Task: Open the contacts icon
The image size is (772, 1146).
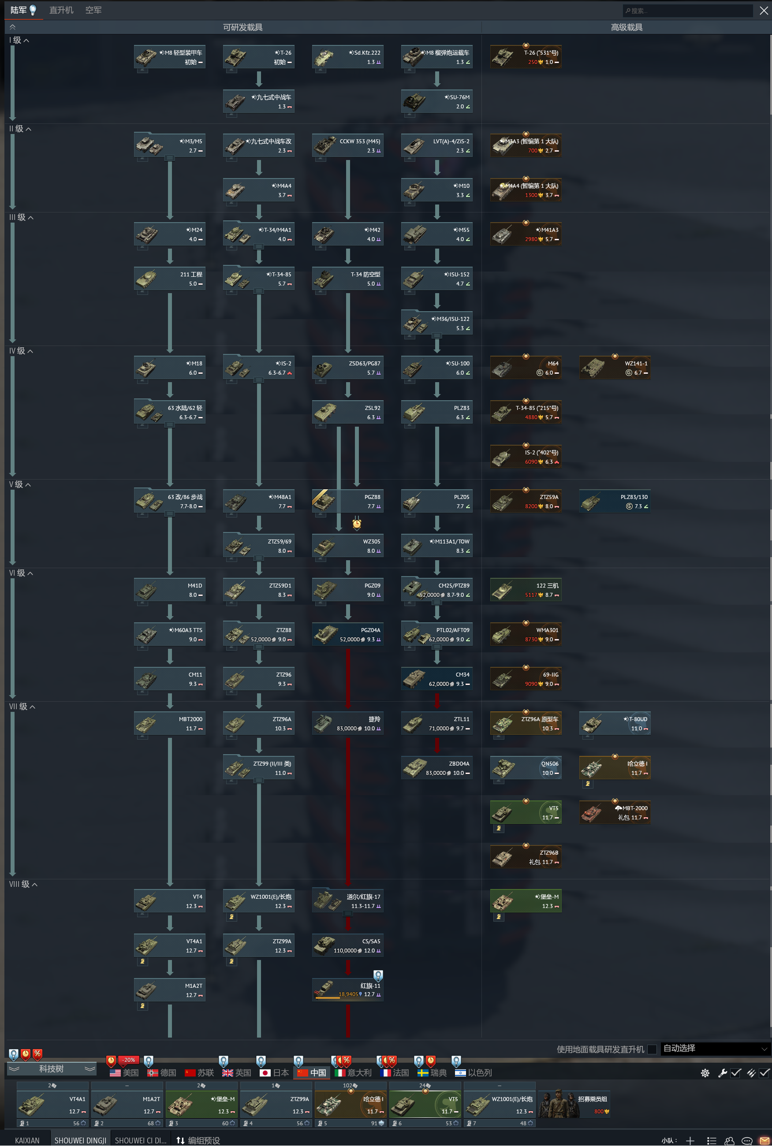Action: (730, 1141)
